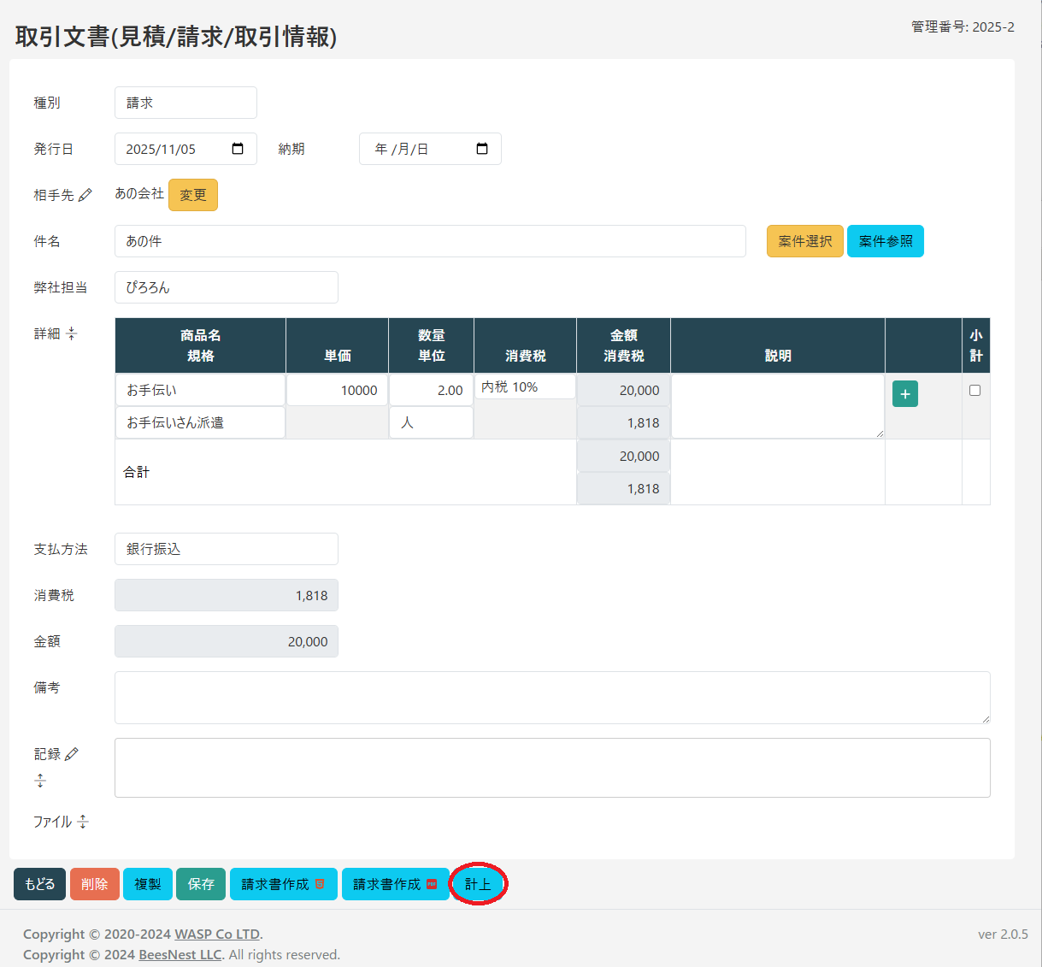
Task: Open calendar picker for 納期 date
Action: click(x=482, y=149)
